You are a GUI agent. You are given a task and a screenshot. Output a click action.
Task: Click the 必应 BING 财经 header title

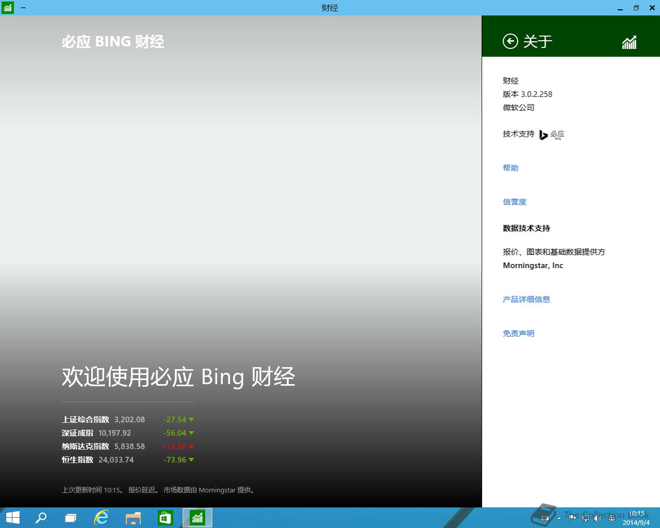[x=113, y=42]
